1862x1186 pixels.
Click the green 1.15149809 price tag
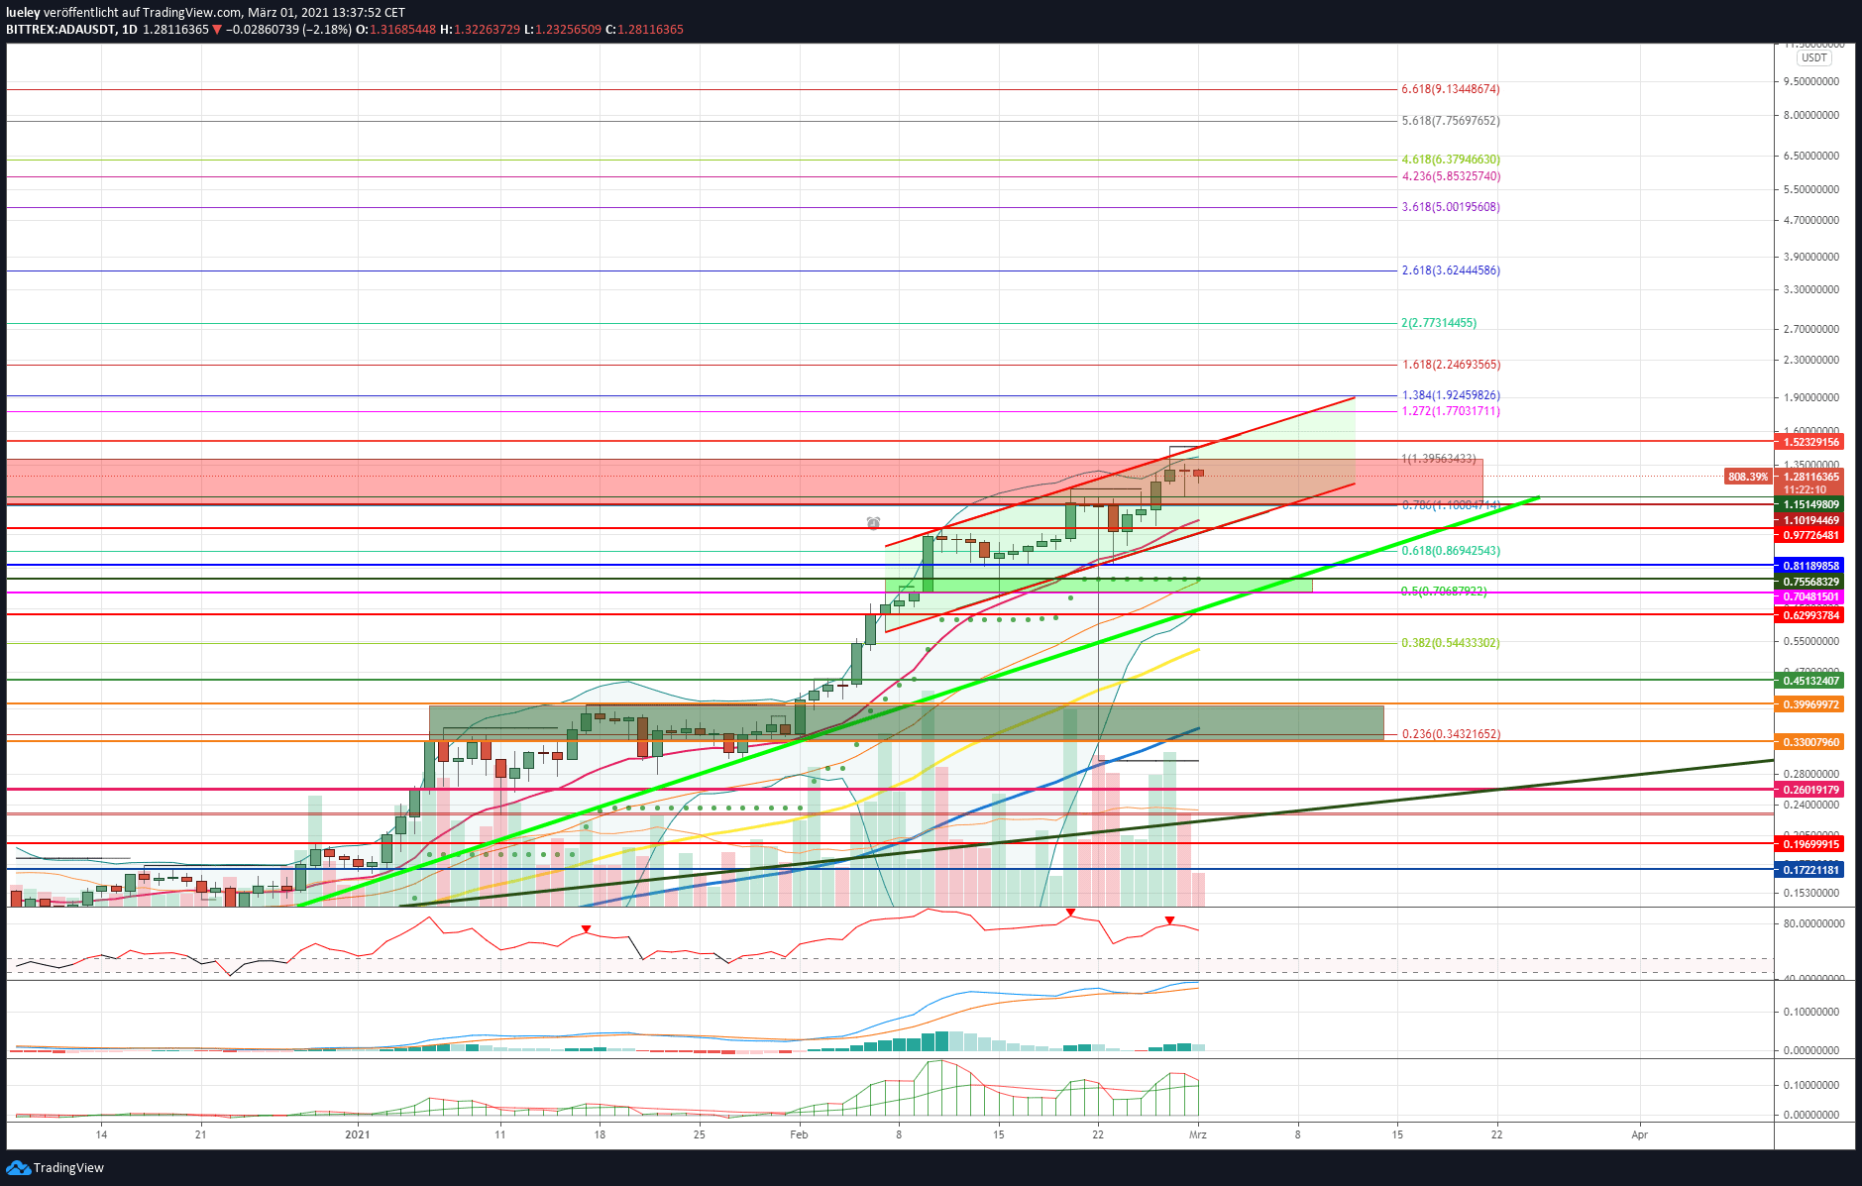click(x=1811, y=504)
